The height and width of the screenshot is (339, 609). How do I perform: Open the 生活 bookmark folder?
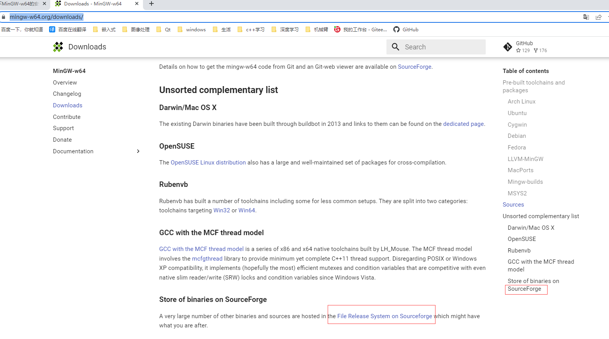tap(222, 29)
